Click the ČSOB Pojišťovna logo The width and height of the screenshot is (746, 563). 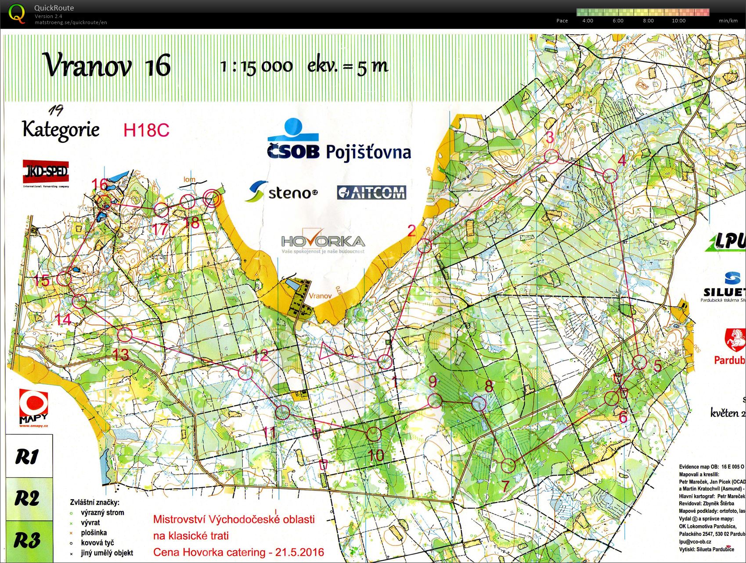coord(339,140)
